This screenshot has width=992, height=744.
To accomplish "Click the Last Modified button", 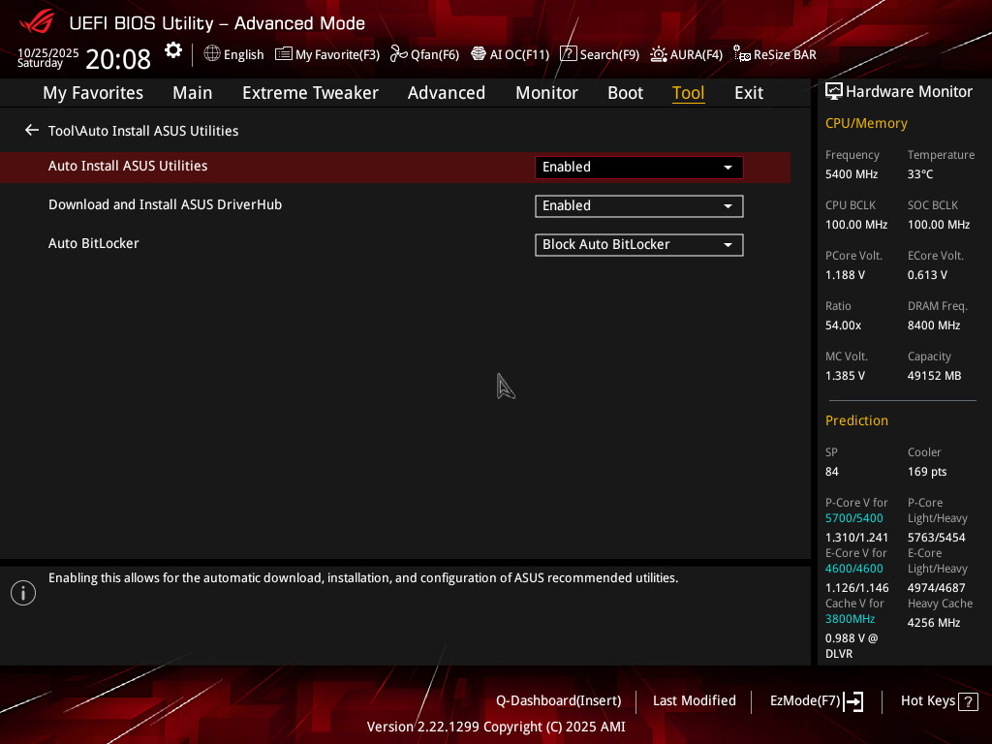I will point(694,700).
